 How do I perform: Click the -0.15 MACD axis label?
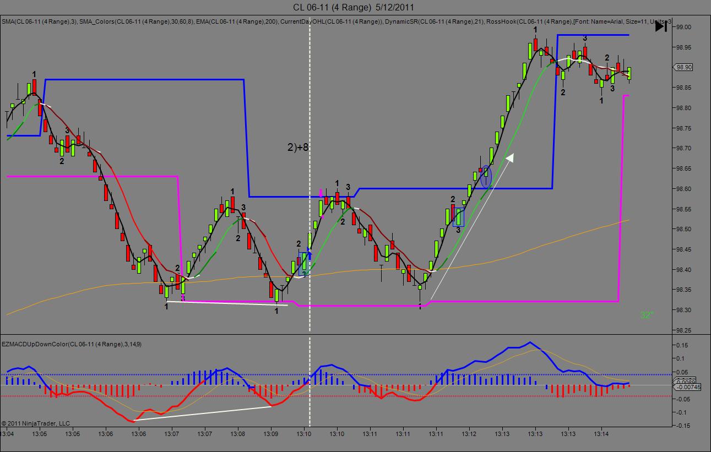pos(683,426)
